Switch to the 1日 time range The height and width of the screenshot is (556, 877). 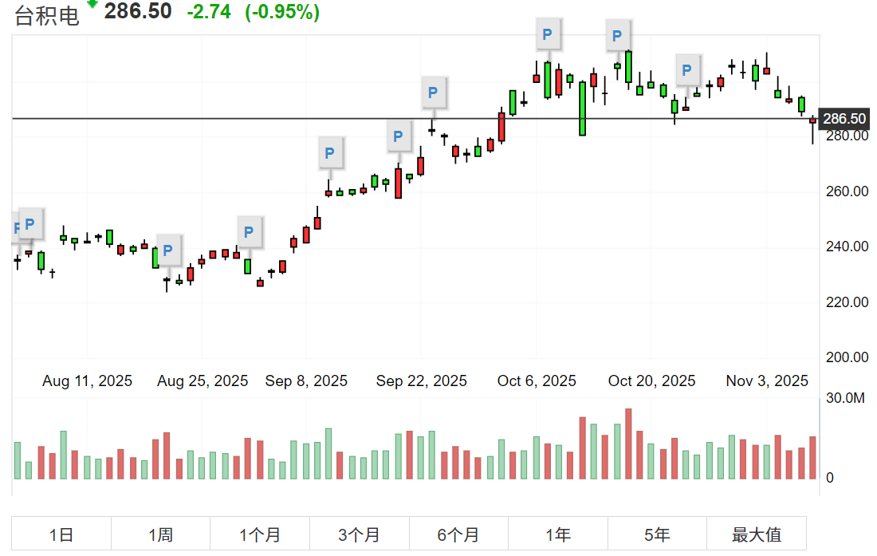61,534
